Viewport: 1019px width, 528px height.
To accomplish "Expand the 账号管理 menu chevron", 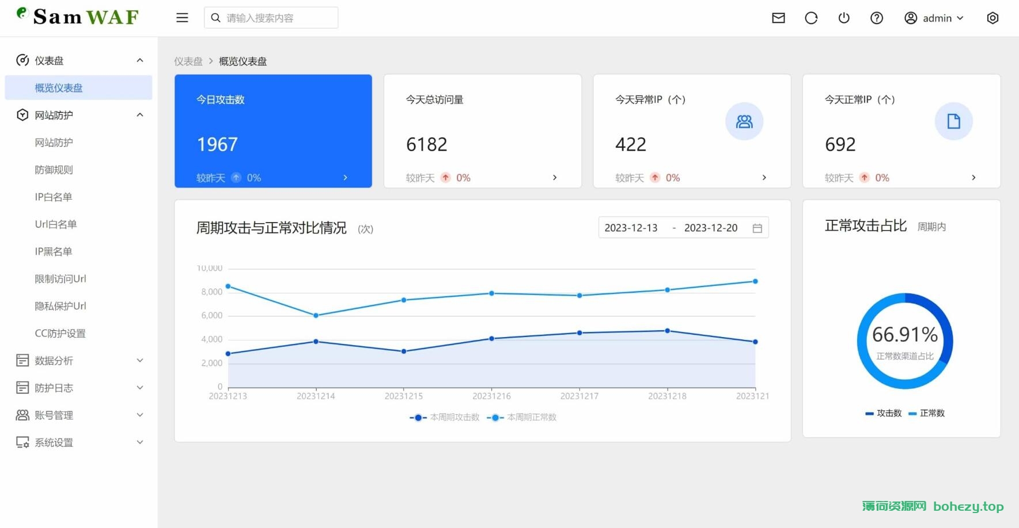I will click(139, 415).
